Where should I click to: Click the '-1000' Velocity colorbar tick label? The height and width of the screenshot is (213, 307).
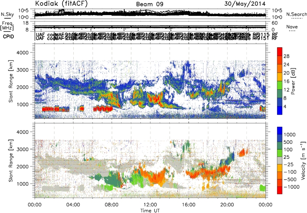(x=292, y=187)
